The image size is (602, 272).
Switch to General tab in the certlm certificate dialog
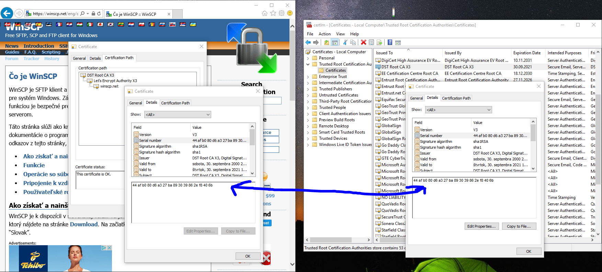[x=416, y=98]
